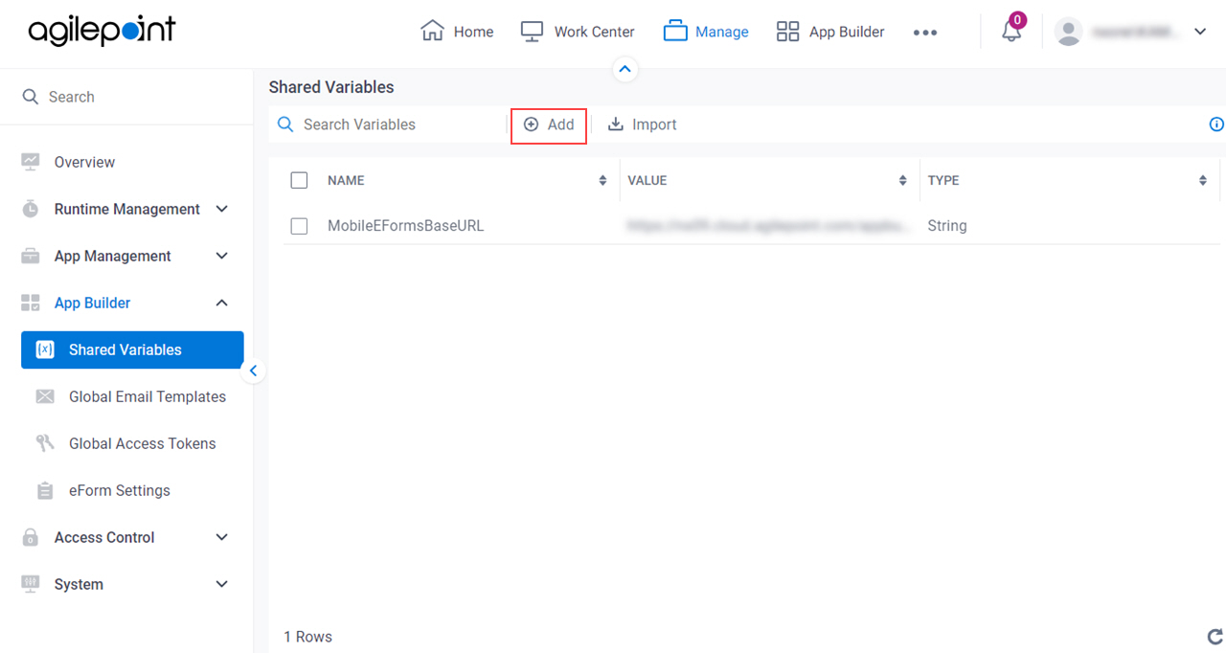Click the sidebar search magnifier icon
The width and height of the screenshot is (1226, 653).
click(x=31, y=97)
